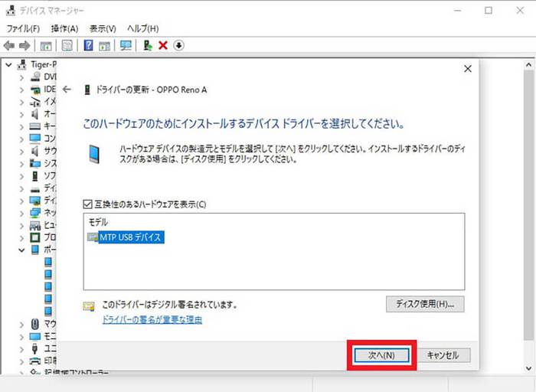Click the Back arrow in Device Manager toolbar
The height and width of the screenshot is (392, 536).
9,45
